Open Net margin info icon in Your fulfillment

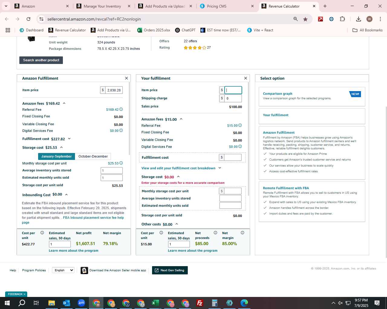pos(242,233)
